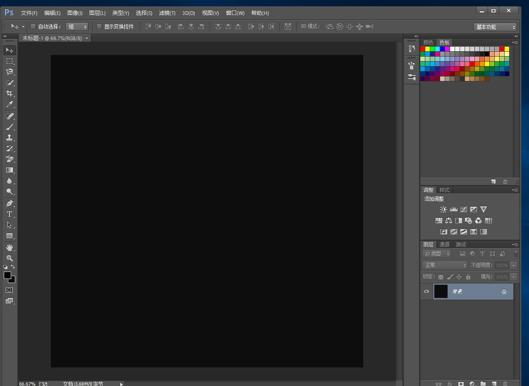Toggle the pixel layer filter
The width and height of the screenshot is (529, 386).
pyautogui.click(x=462, y=254)
